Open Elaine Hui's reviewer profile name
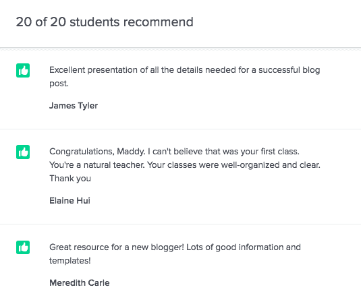 click(x=70, y=200)
